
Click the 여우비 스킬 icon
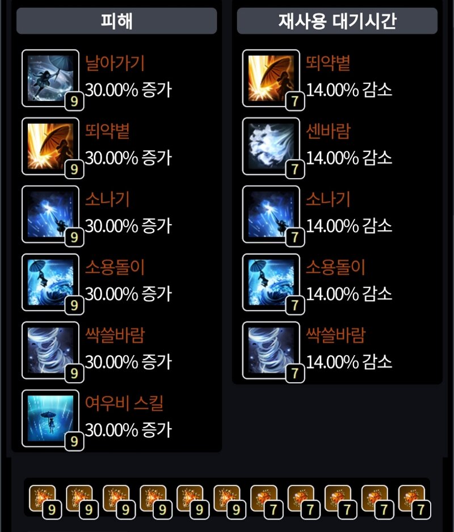click(x=51, y=419)
